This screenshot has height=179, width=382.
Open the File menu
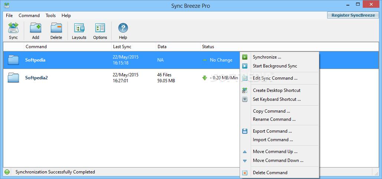[9, 16]
